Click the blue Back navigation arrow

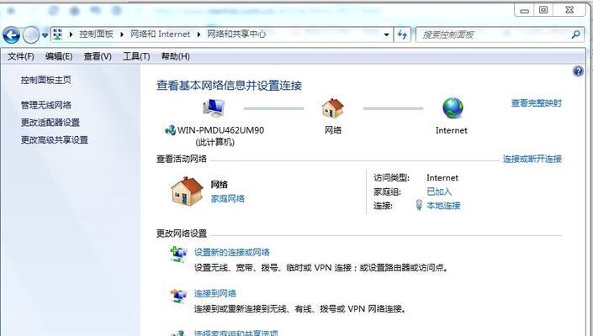[11, 35]
